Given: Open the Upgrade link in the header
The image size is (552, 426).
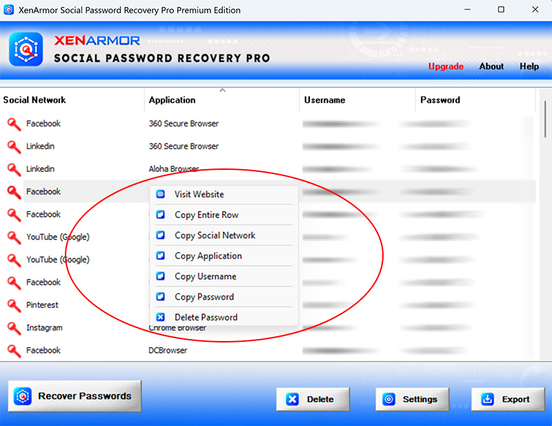Looking at the screenshot, I should coord(446,66).
